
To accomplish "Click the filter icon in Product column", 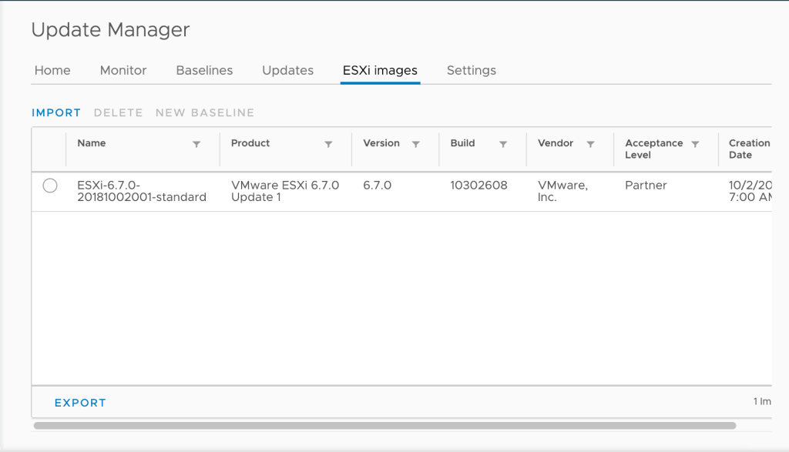I will [328, 144].
